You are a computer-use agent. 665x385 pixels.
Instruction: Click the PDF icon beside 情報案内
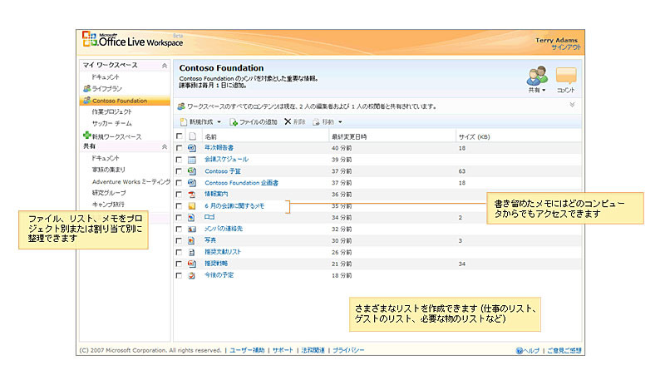(192, 195)
